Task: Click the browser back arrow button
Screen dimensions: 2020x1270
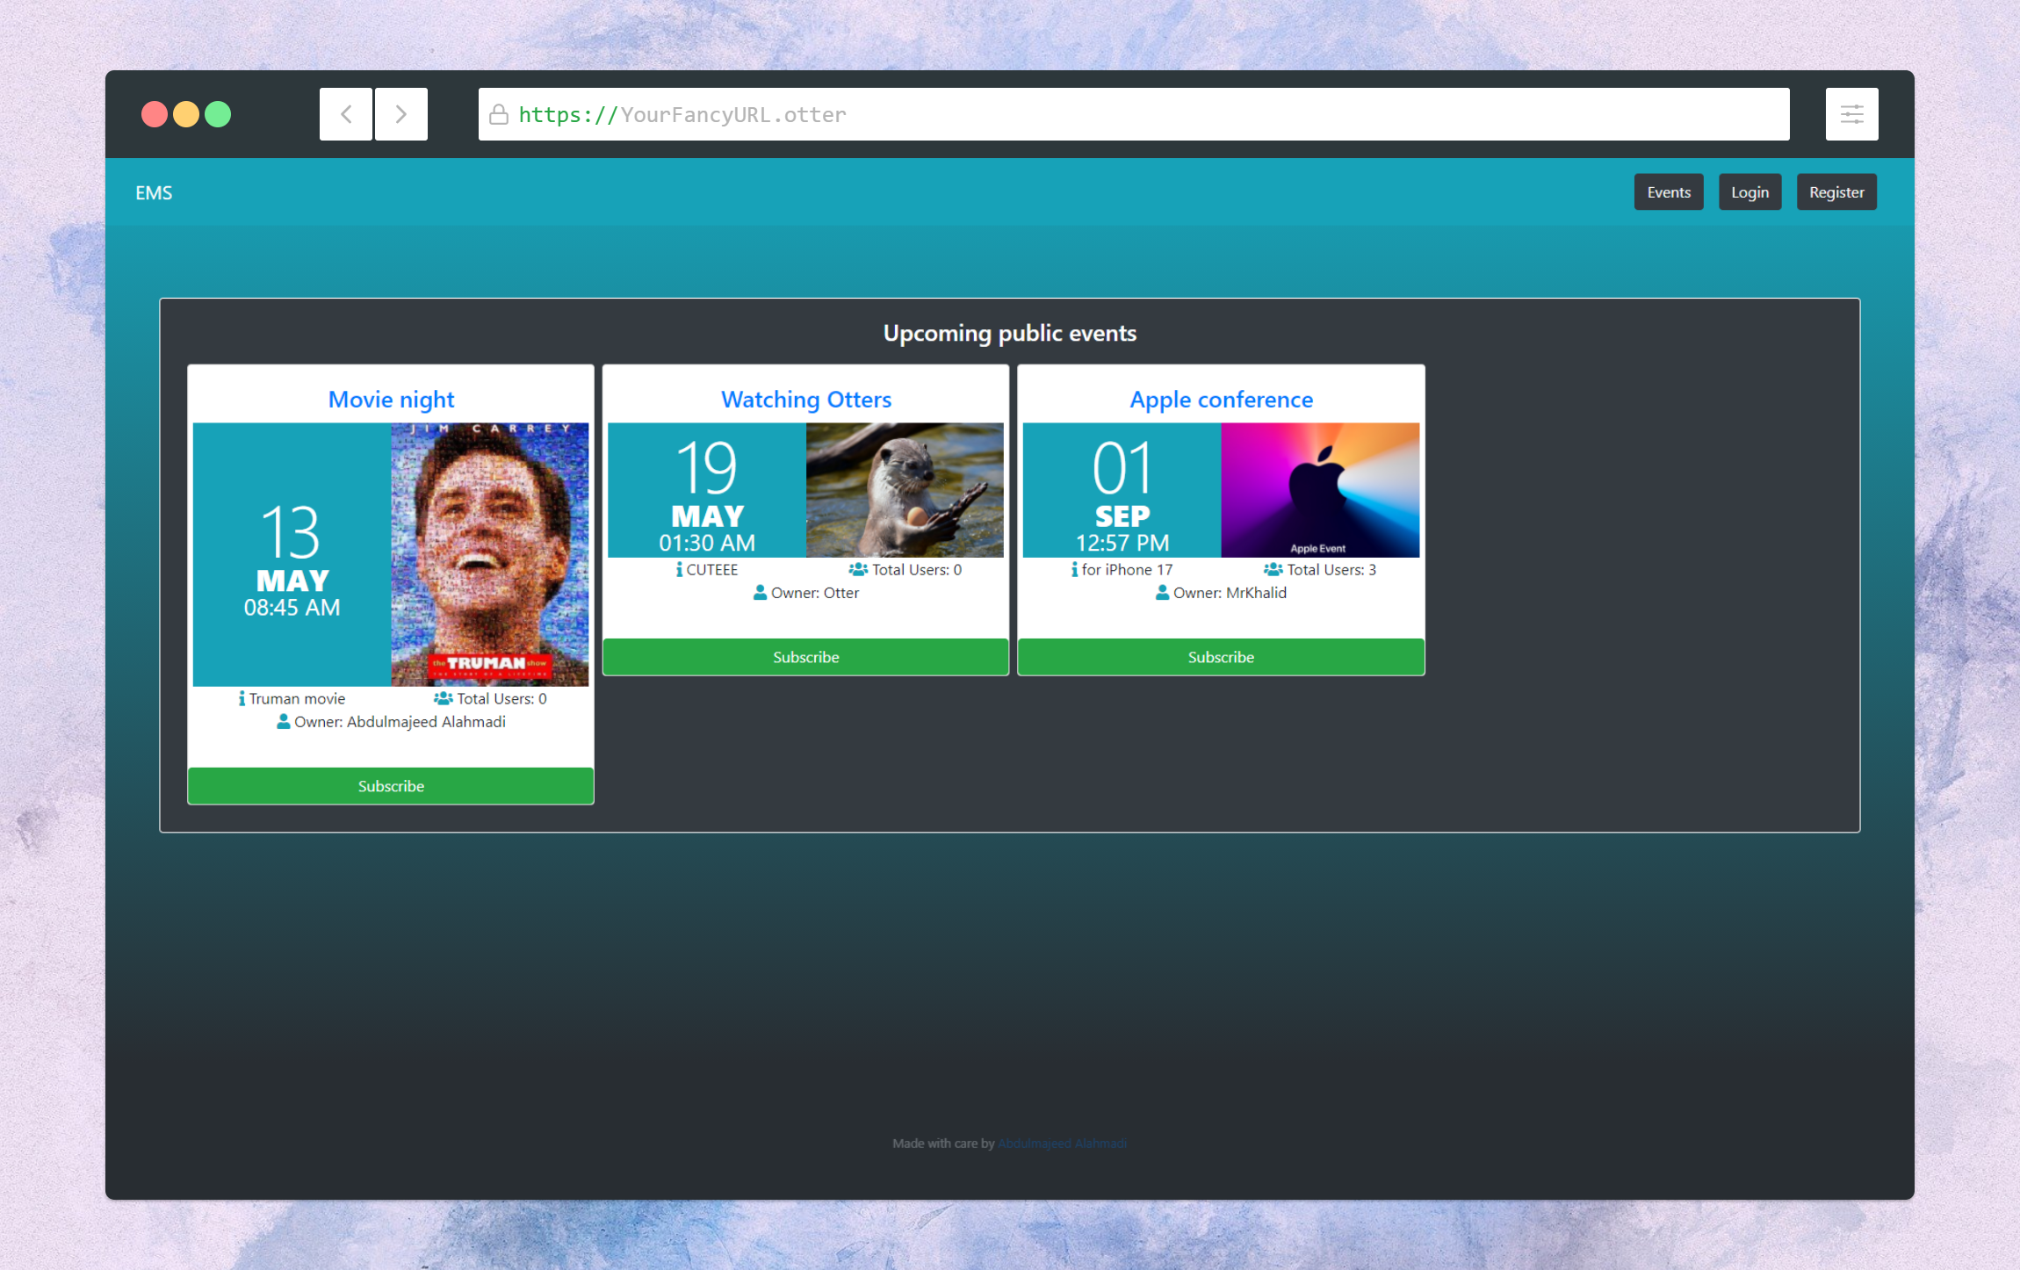Action: pyautogui.click(x=346, y=114)
